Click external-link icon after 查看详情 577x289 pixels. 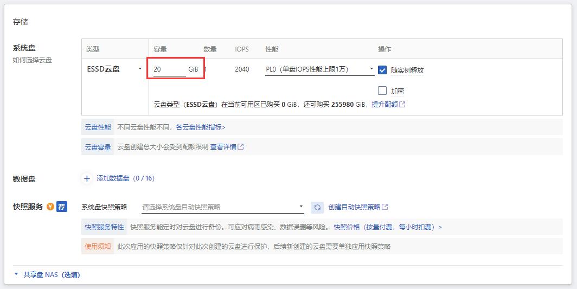[241, 147]
